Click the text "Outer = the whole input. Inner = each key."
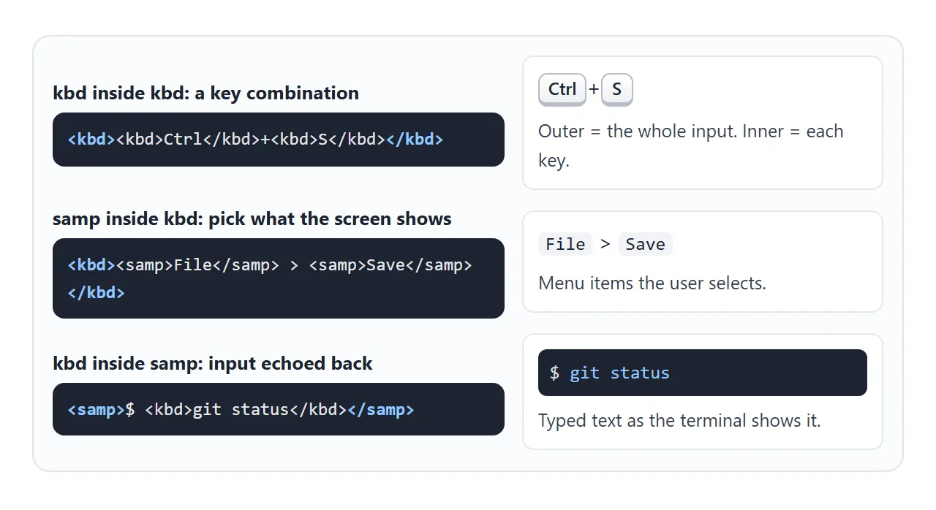Viewport: 936px width, 510px height. (691, 146)
